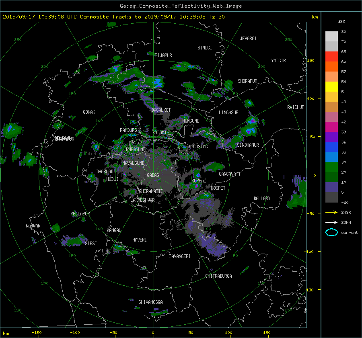Click the white 23MN arrow legend icon
This screenshot has width=362, height=338.
point(331,222)
